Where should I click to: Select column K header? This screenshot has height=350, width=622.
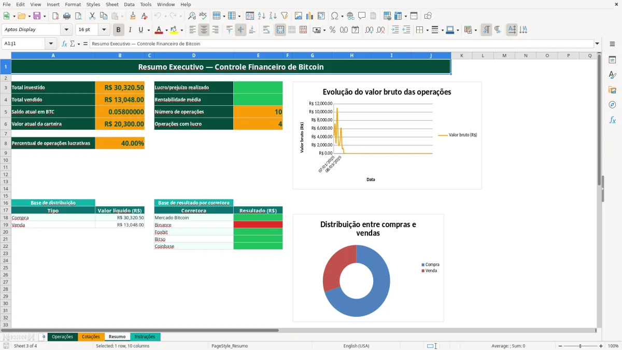(x=461, y=55)
